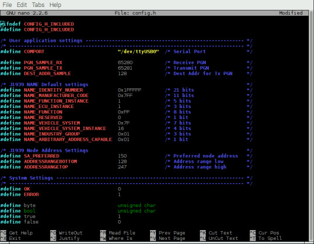
Task: Click the ^J Justify shortcut
Action: [65, 238]
